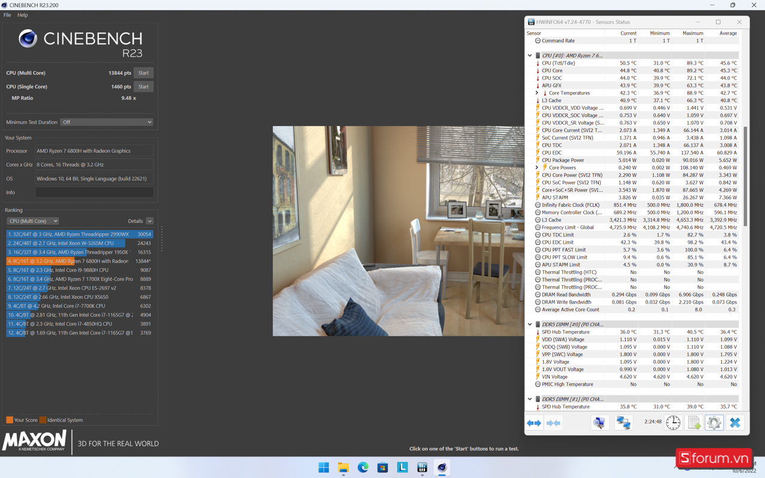Open the Lenovo L app on taskbar

click(402, 467)
